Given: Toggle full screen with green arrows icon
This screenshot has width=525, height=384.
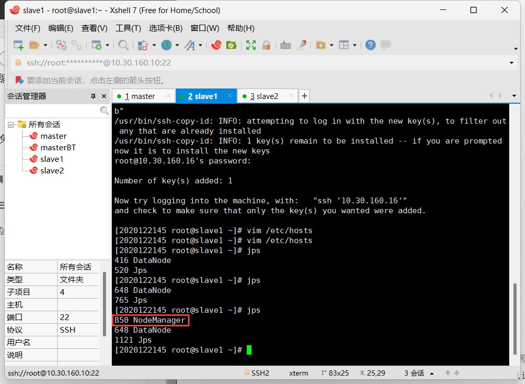Looking at the screenshot, I should pyautogui.click(x=251, y=46).
